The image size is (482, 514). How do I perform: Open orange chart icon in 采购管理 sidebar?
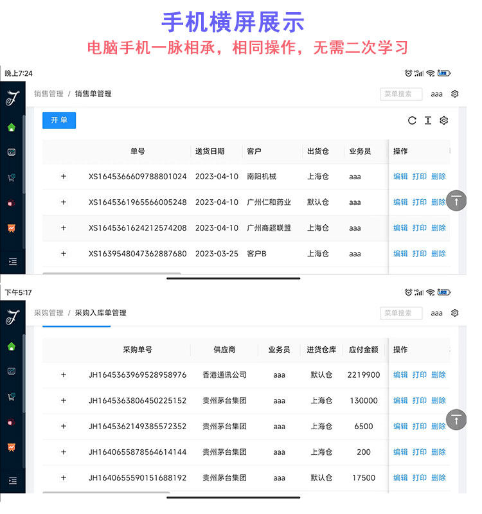point(12,447)
